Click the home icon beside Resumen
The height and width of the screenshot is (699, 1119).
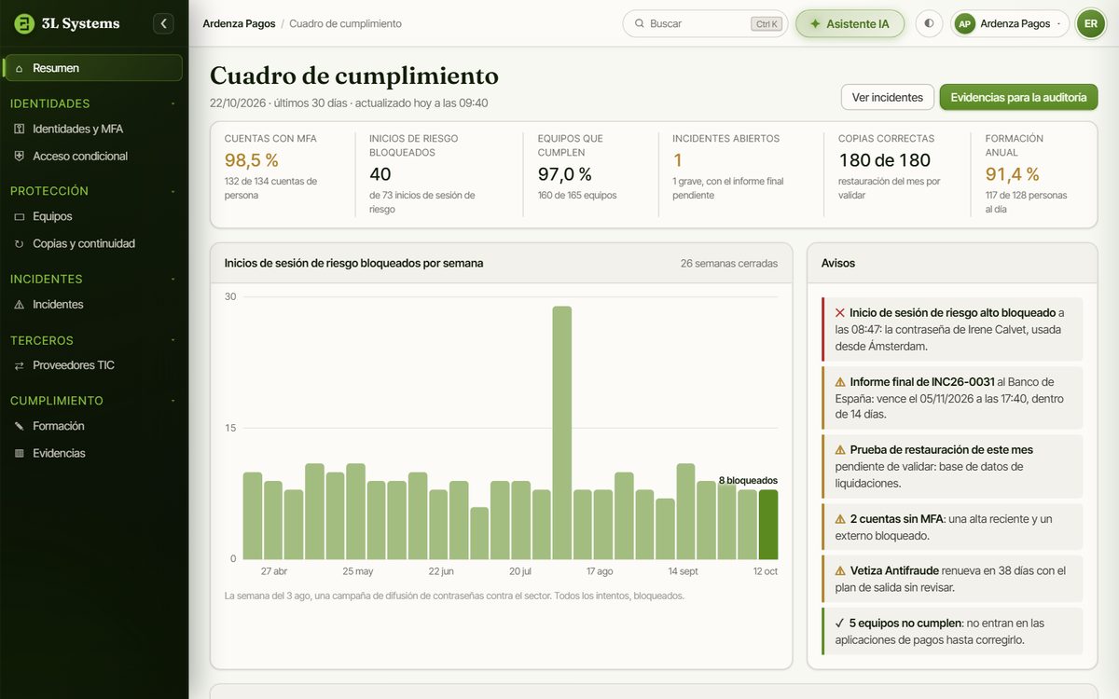pyautogui.click(x=19, y=68)
